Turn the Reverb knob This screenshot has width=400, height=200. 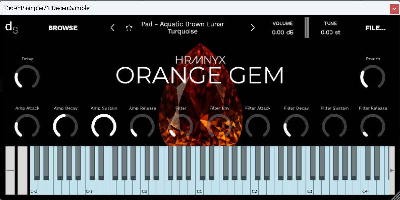(x=373, y=78)
